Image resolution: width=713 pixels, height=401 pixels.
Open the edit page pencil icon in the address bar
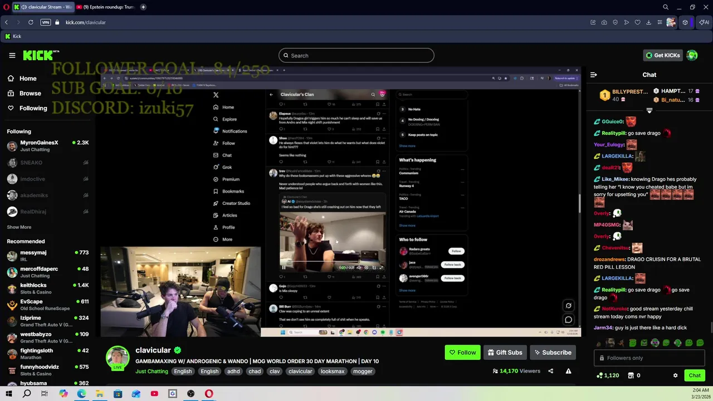click(x=593, y=22)
